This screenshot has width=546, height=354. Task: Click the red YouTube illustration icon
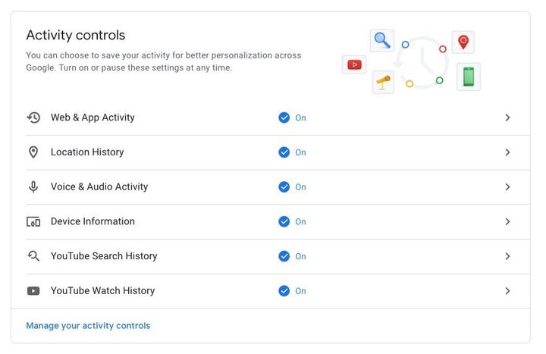[x=354, y=64]
